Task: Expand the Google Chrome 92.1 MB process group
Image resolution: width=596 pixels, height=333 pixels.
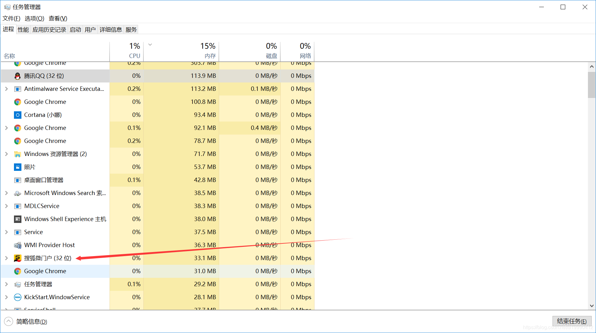Action: [x=6, y=128]
